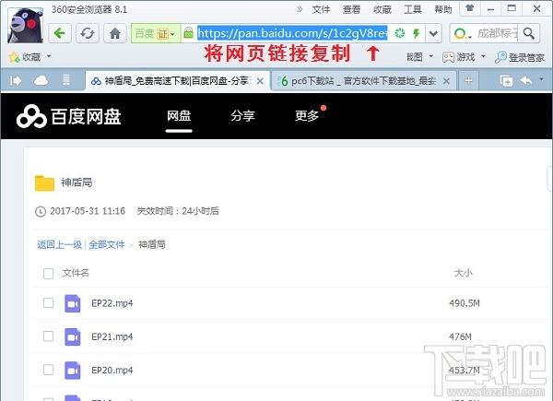Image resolution: width=553 pixels, height=401 pixels.
Task: Reload the page with the refresh button
Action: [88, 34]
